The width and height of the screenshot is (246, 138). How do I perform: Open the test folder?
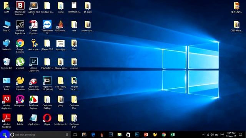pos(74,26)
